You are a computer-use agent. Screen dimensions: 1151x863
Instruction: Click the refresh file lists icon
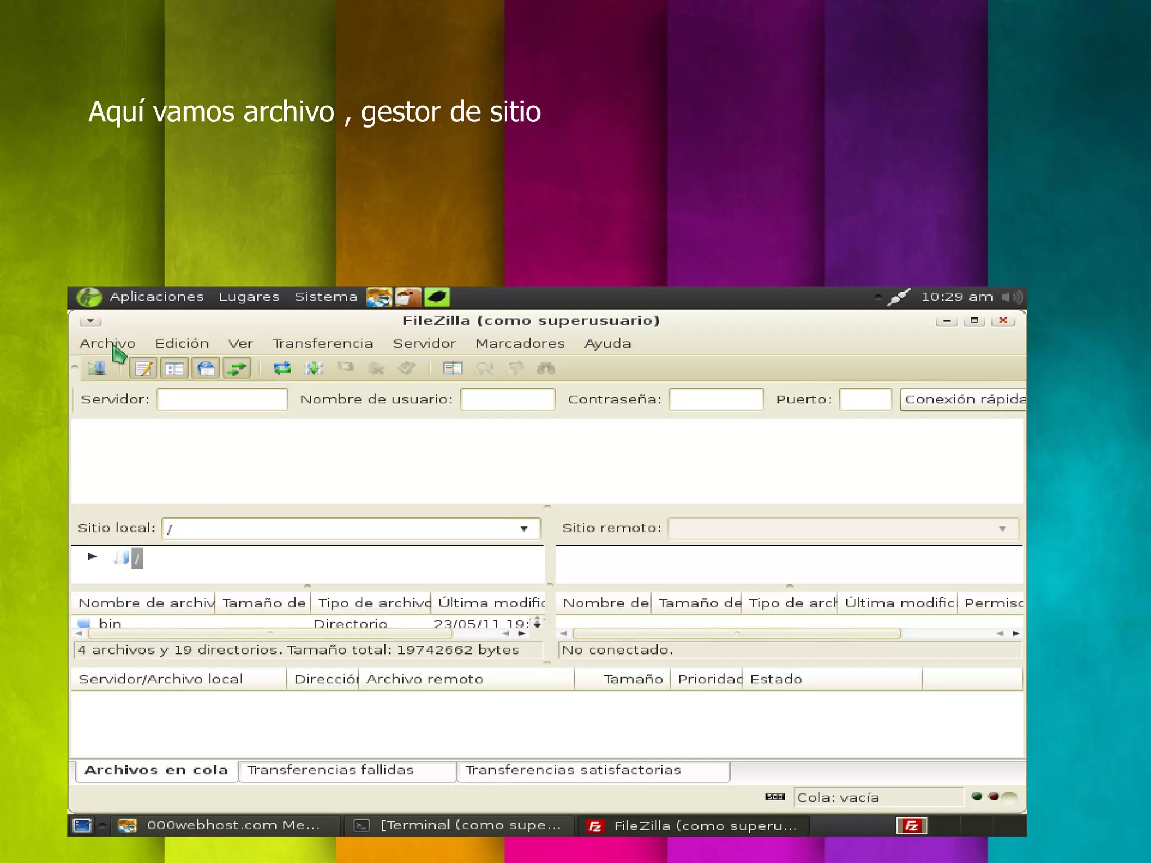(x=282, y=369)
